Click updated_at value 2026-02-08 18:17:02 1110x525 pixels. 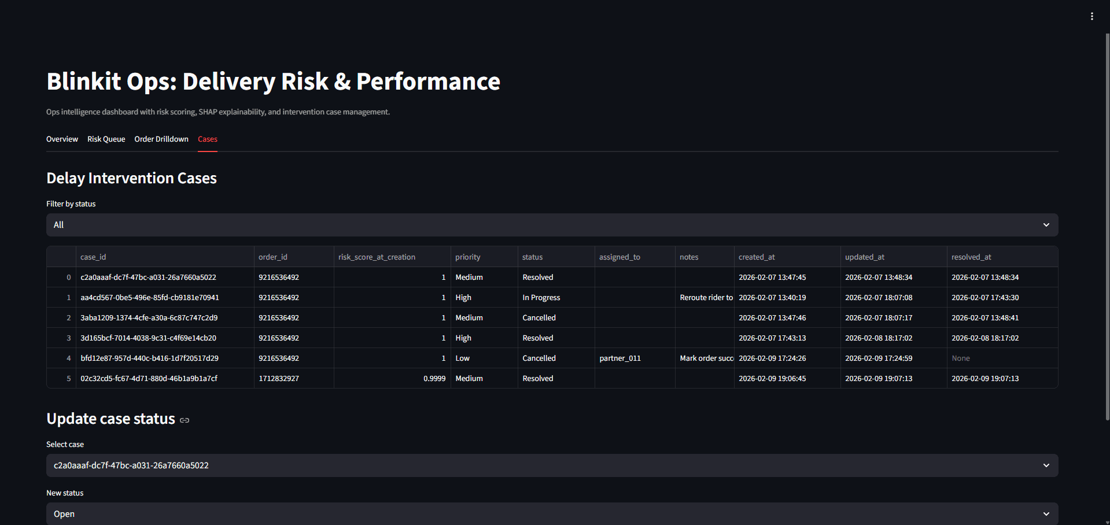point(893,338)
